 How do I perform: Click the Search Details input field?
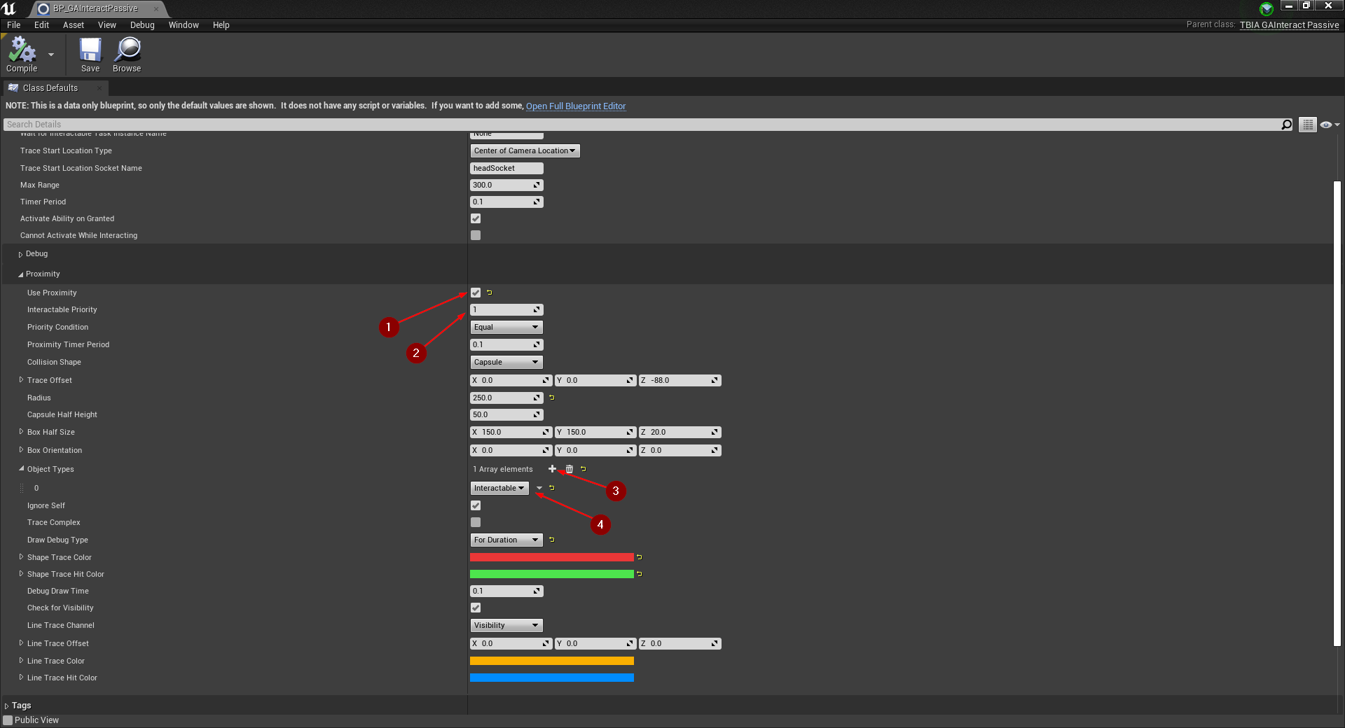[x=642, y=125]
